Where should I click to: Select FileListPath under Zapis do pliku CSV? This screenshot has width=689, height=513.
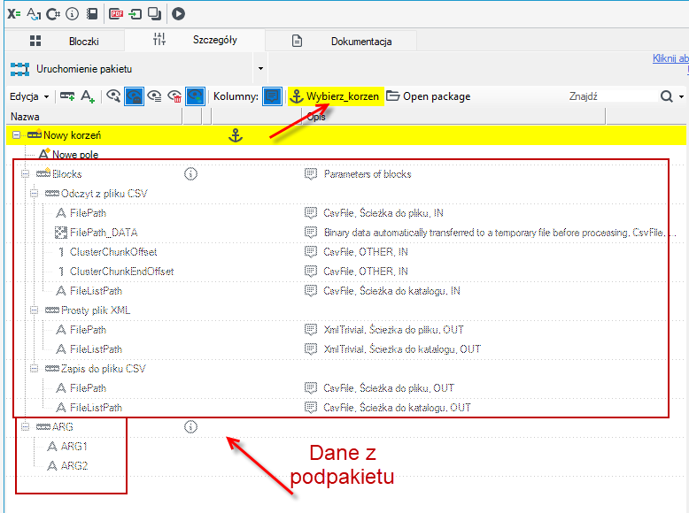tap(96, 408)
